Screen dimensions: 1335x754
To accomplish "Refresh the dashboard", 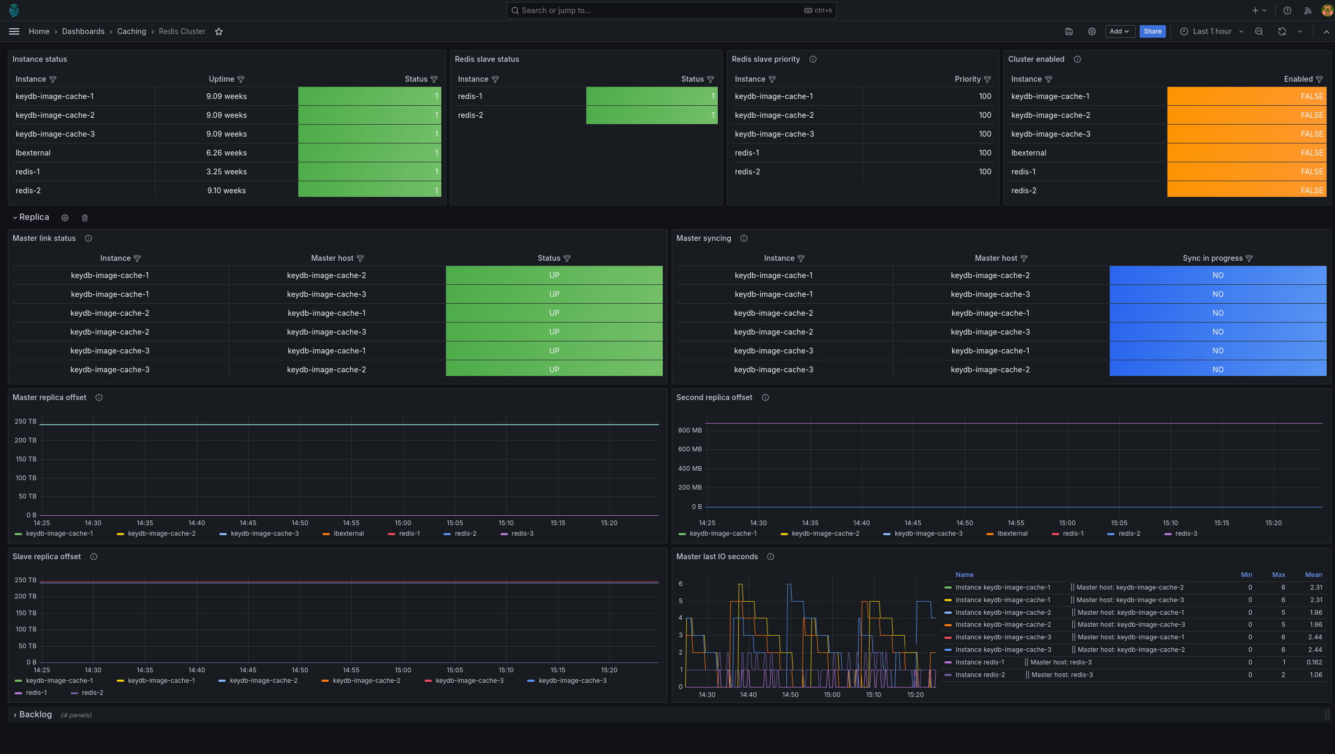I will point(1282,31).
